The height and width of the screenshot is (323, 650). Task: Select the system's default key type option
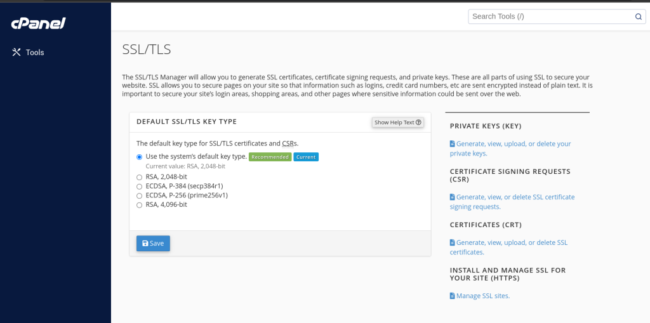pyautogui.click(x=139, y=157)
